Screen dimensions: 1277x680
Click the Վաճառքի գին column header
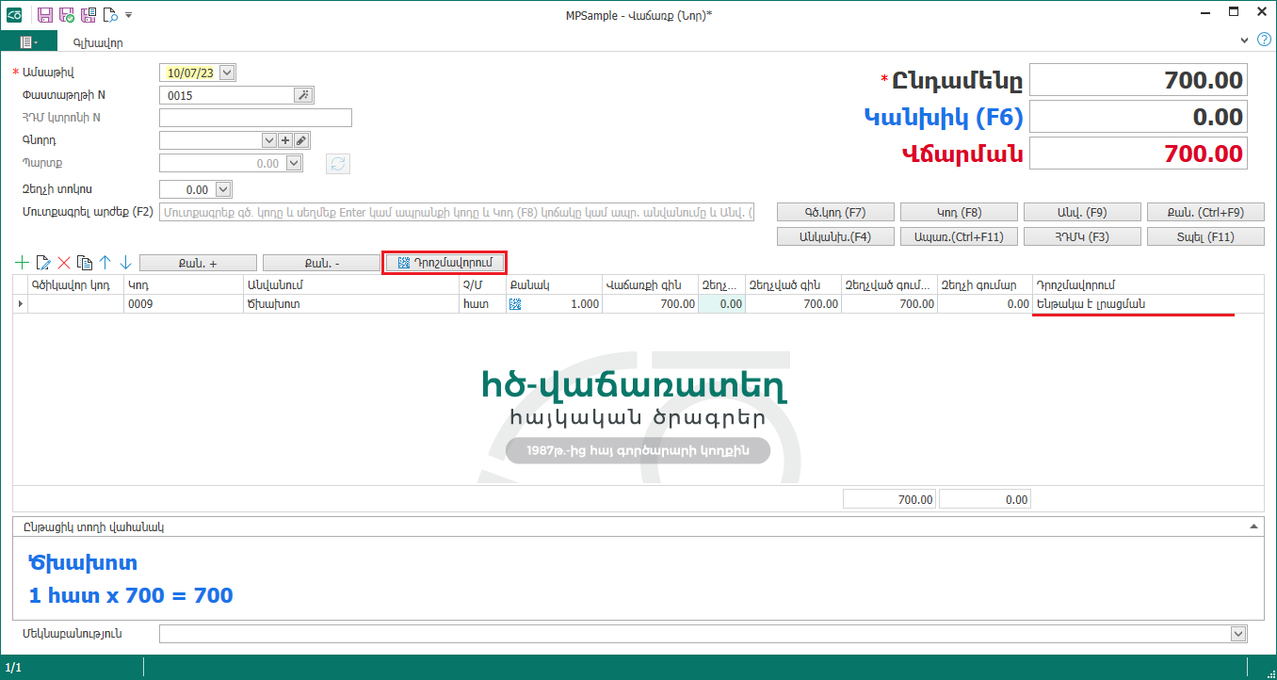click(x=650, y=284)
